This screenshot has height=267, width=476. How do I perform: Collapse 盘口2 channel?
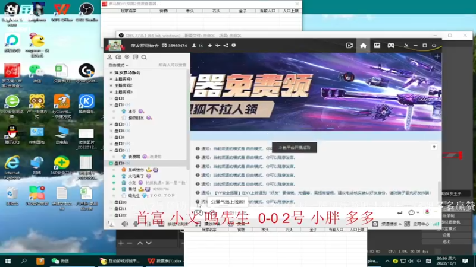[x=111, y=105]
